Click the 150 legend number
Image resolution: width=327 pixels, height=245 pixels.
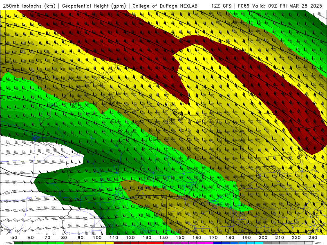[180, 238]
